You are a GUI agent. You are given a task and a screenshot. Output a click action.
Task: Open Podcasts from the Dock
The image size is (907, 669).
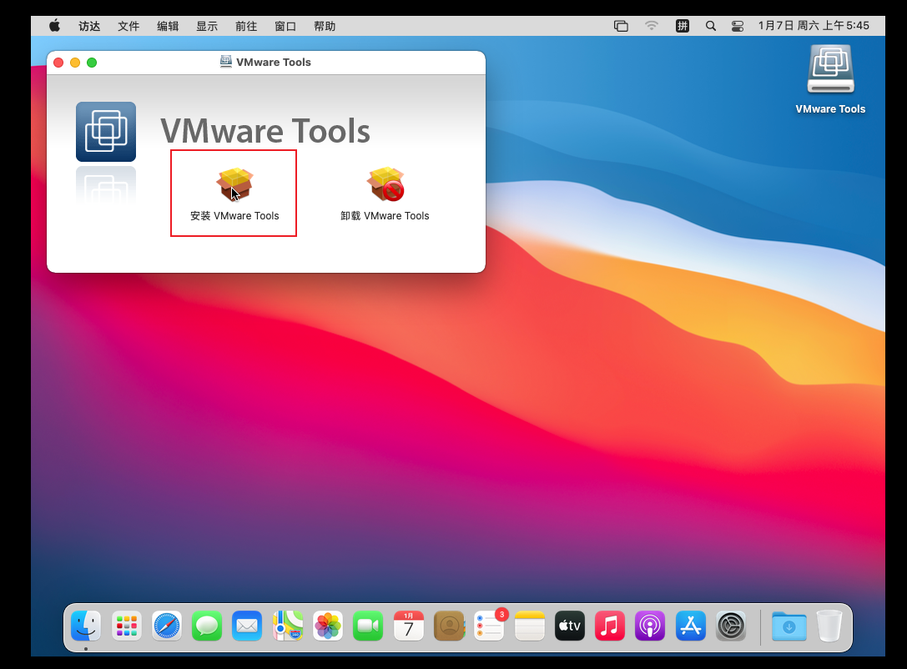[x=650, y=626]
